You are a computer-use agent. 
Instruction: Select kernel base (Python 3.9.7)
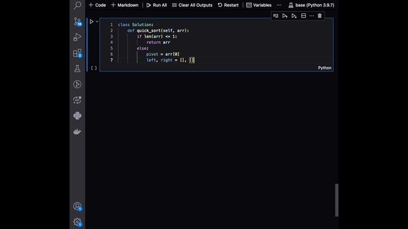click(x=312, y=5)
